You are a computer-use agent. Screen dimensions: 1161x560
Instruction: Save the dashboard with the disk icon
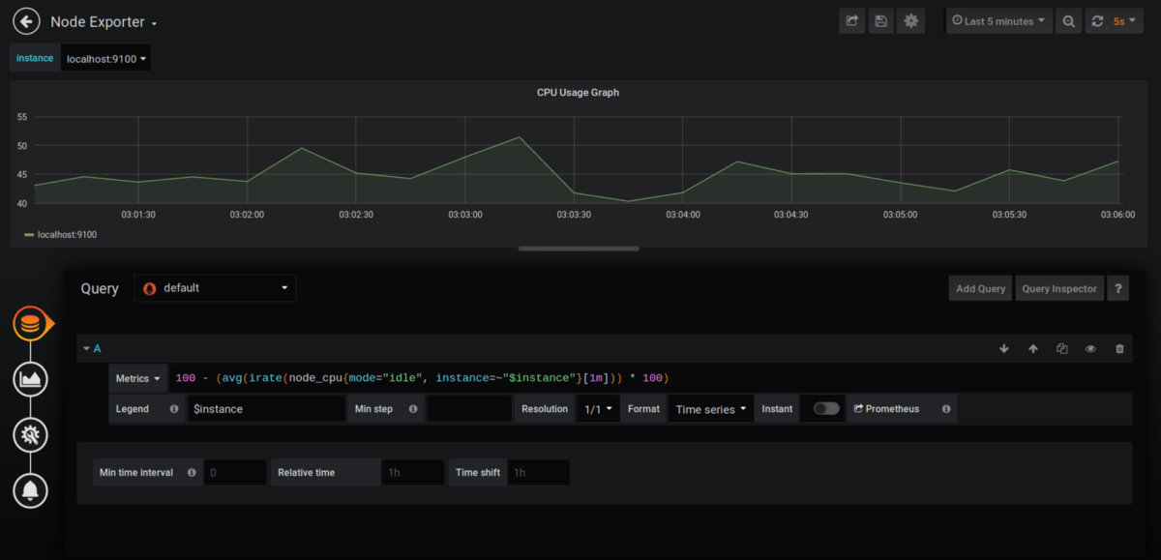click(x=880, y=21)
